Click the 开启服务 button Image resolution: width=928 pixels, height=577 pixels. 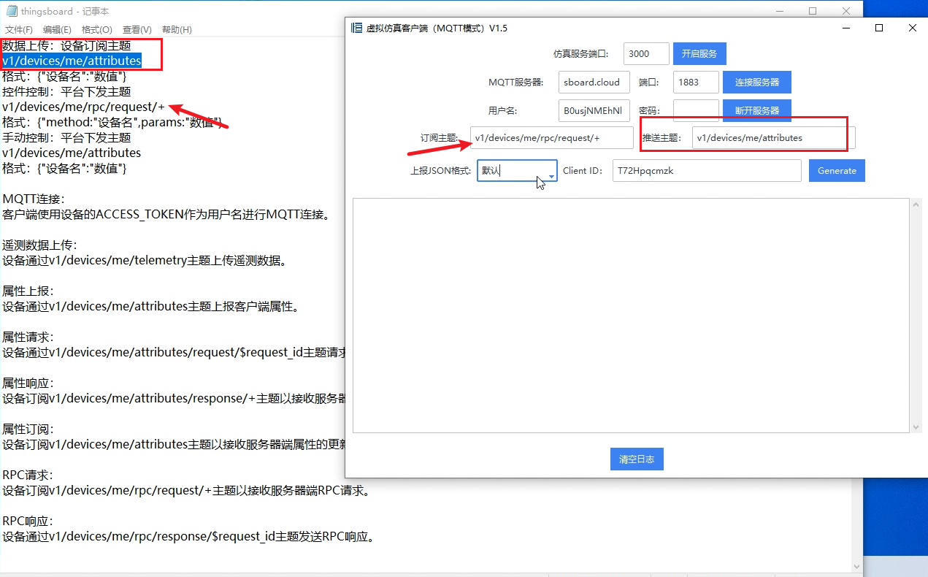pyautogui.click(x=699, y=53)
